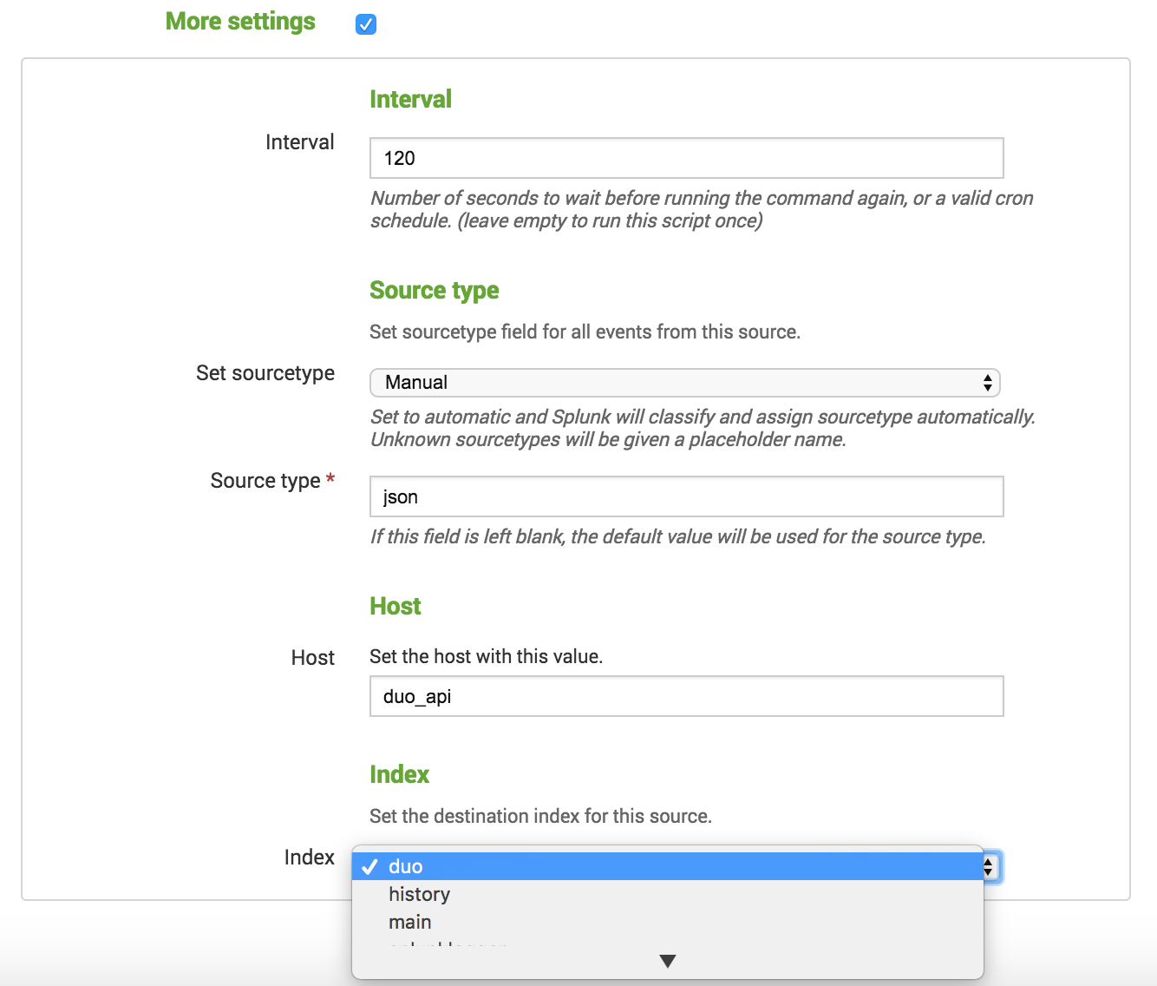Focus the Interval input showing 120
Viewport: 1157px width, 986px height.
(685, 158)
